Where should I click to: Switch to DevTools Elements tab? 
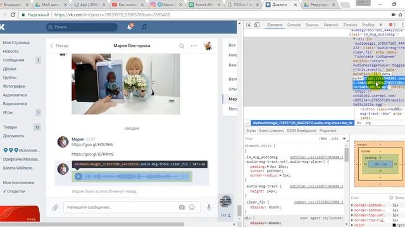click(x=275, y=25)
